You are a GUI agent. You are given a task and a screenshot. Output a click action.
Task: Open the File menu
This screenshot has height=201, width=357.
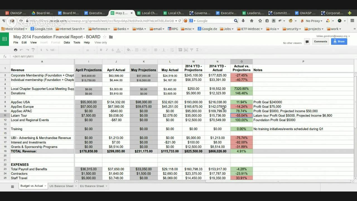tap(16, 42)
